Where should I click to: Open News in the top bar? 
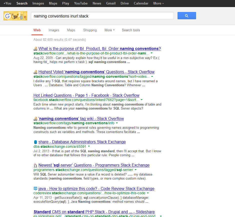(x=97, y=3)
